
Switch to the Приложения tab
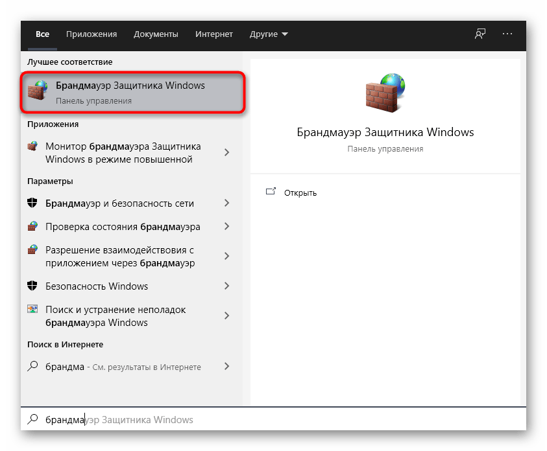(91, 34)
